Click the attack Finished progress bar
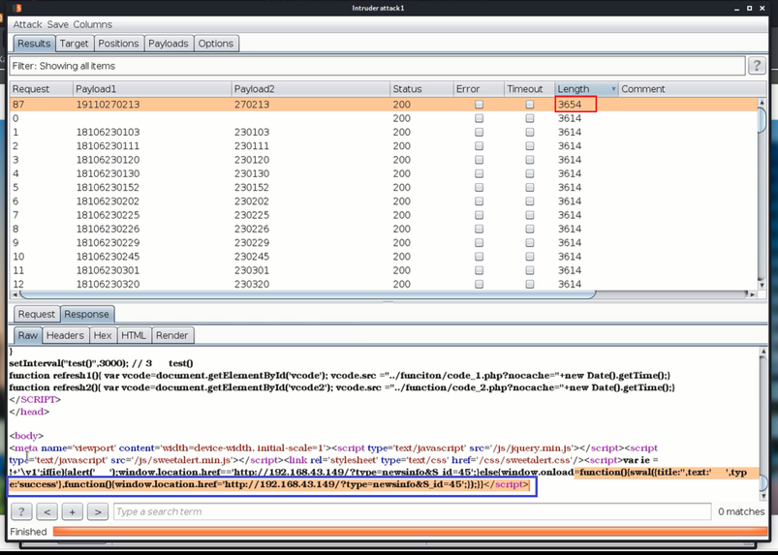778x555 pixels. (x=410, y=531)
